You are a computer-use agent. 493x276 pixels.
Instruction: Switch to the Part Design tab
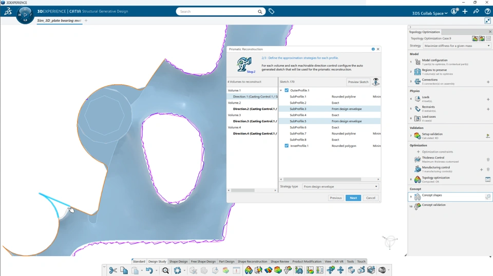[226, 262]
